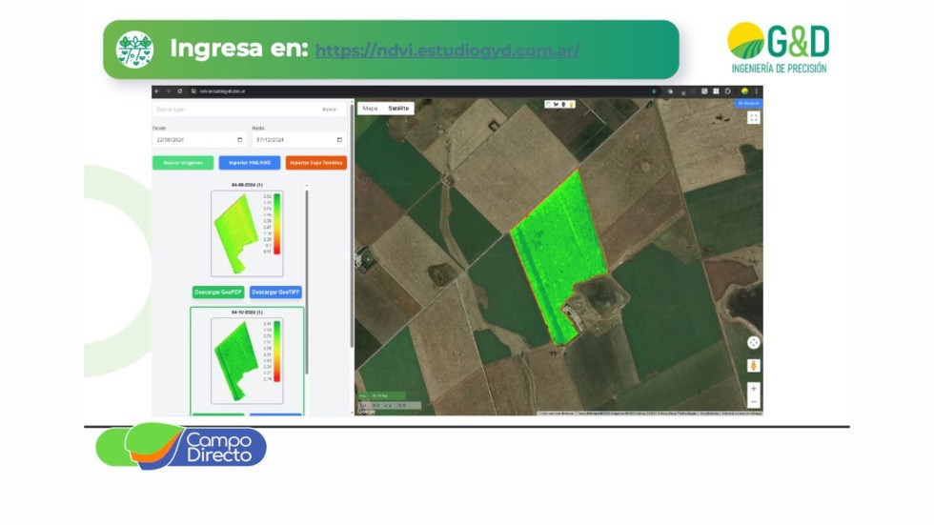Screen dimensions: 934x525
Task: Open the Desde date calendar picker
Action: tap(240, 140)
